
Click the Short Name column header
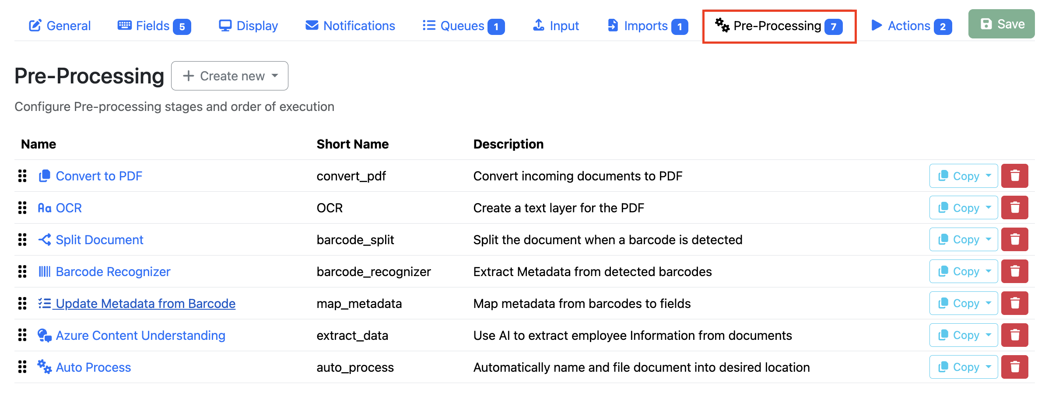click(352, 144)
